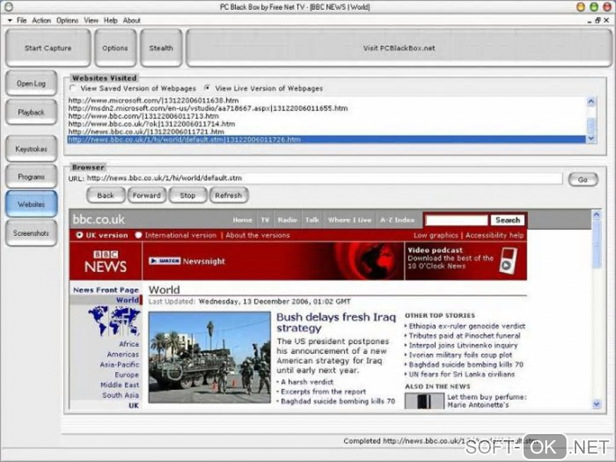This screenshot has width=616, height=462.
Task: Open BBC Talk navigation link
Action: pos(312,220)
